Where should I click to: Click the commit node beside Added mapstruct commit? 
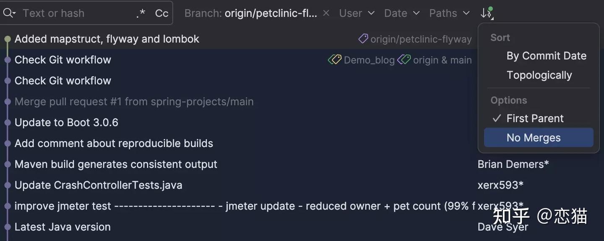coord(6,38)
